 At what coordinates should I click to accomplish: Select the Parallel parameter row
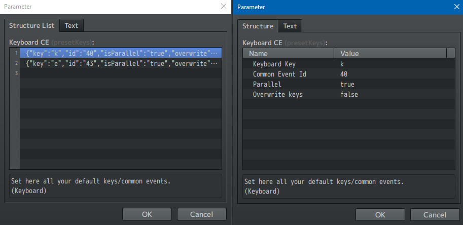coord(267,85)
